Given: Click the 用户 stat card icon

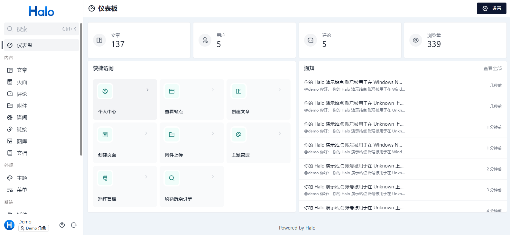Looking at the screenshot, I should (x=205, y=40).
